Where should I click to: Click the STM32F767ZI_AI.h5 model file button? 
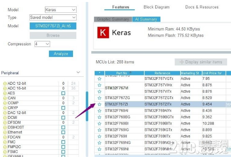[53, 26]
